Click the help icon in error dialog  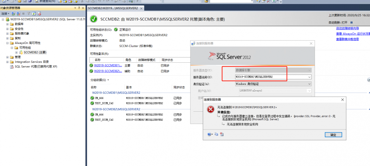click(209, 134)
